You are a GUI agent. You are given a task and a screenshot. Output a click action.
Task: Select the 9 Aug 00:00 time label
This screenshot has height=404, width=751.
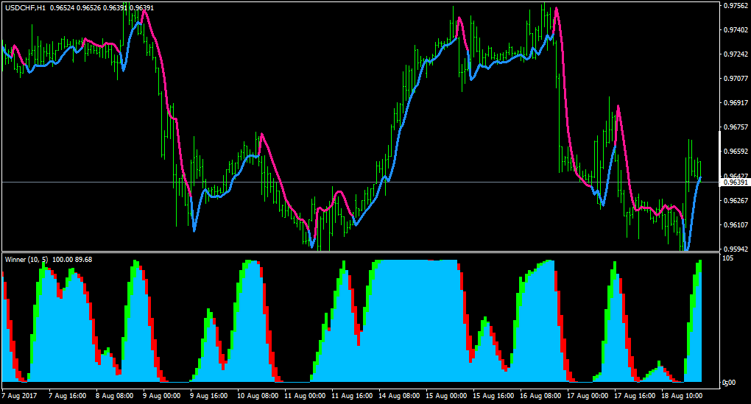click(x=161, y=395)
